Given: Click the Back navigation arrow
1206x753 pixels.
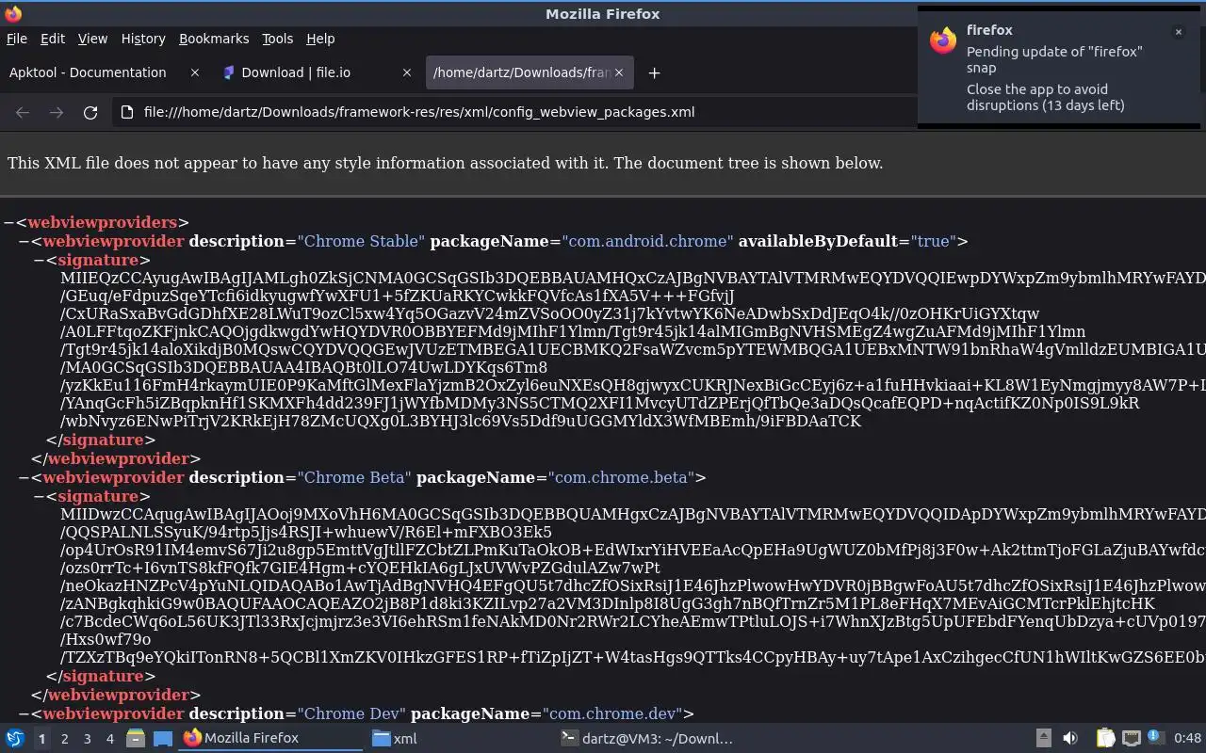Looking at the screenshot, I should point(23,112).
